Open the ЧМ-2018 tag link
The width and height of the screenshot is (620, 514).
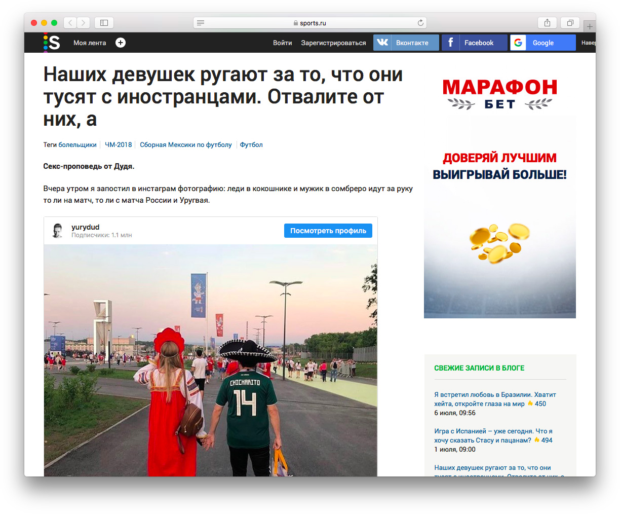click(x=118, y=144)
